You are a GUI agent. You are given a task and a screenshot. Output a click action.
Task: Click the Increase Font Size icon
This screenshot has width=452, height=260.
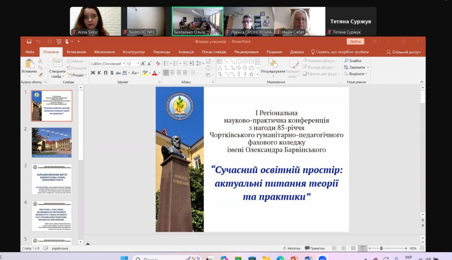[143, 64]
